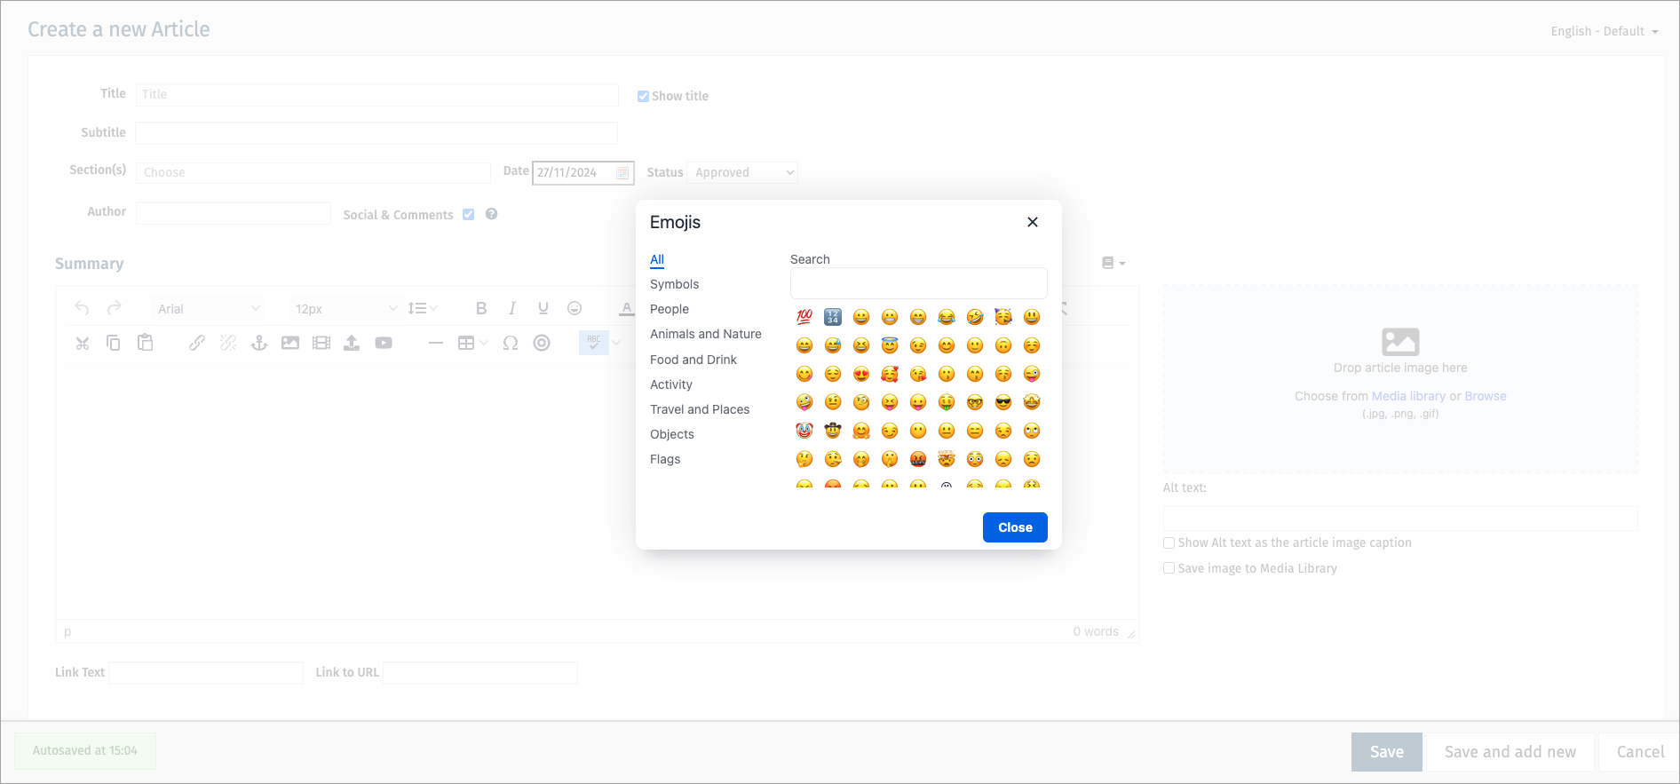Select the People emoji category
This screenshot has height=784, width=1680.
coord(670,309)
